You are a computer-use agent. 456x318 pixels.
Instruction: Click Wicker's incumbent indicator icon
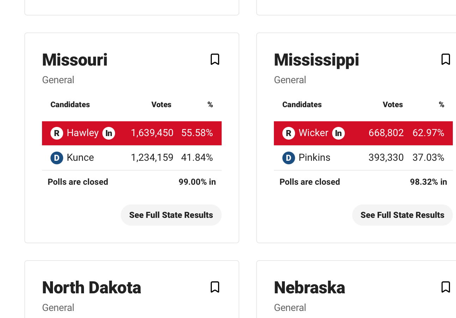coord(338,133)
